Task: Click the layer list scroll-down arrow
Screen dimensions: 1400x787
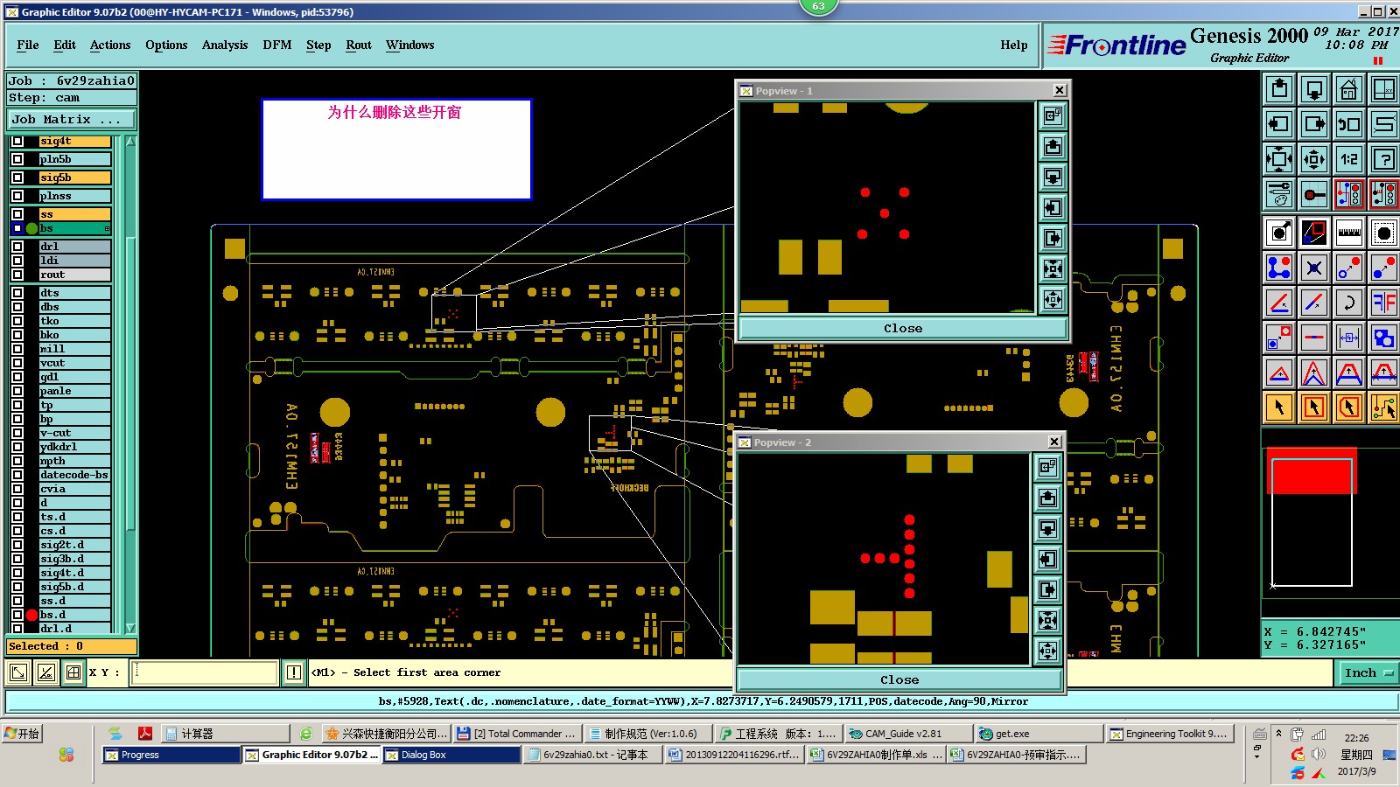Action: [130, 628]
